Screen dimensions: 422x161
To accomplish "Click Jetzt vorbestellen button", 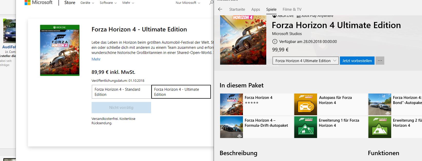I will (357, 61).
